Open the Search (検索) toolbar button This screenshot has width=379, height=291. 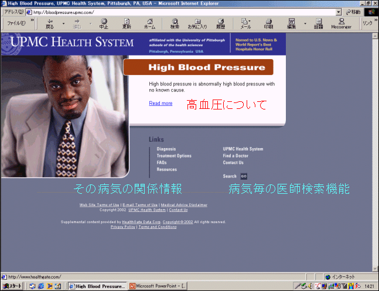[175, 23]
